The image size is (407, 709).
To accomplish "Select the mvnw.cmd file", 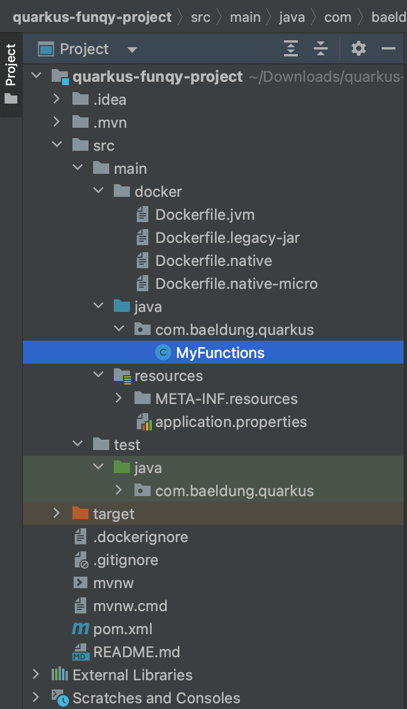I will (130, 606).
